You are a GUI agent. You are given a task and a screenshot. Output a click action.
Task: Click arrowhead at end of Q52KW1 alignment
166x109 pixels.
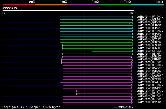(132, 102)
